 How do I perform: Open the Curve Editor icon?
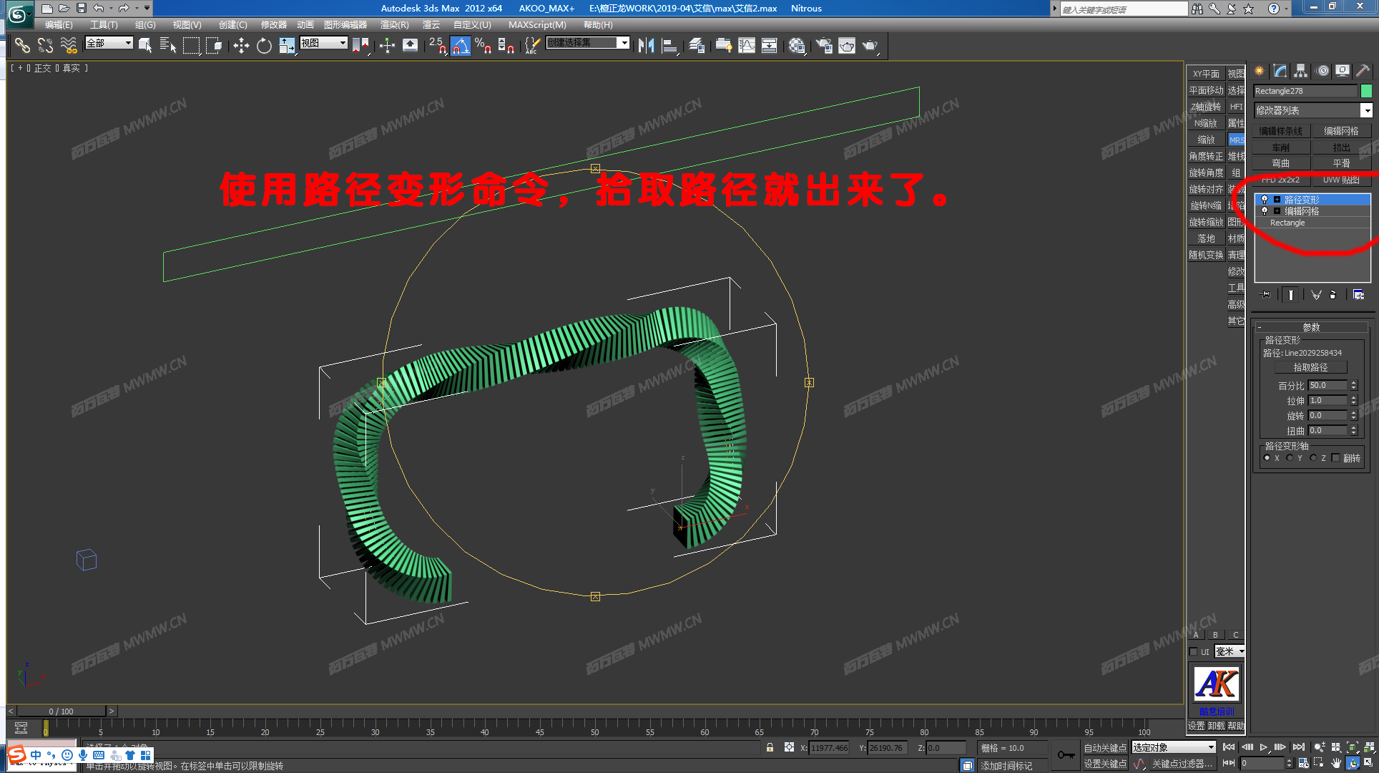point(746,45)
